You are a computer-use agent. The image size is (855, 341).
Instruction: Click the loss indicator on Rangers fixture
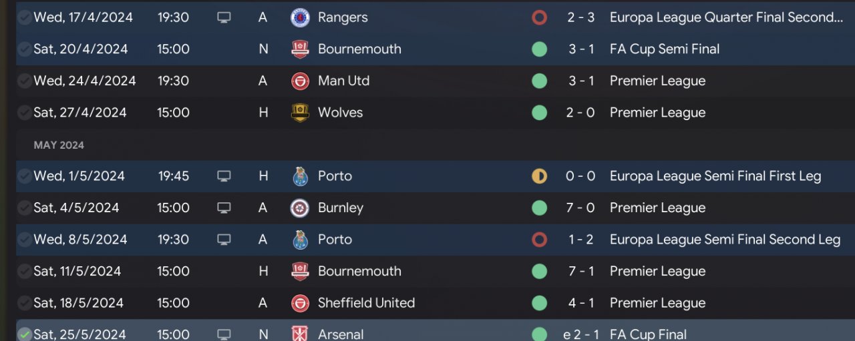click(539, 17)
